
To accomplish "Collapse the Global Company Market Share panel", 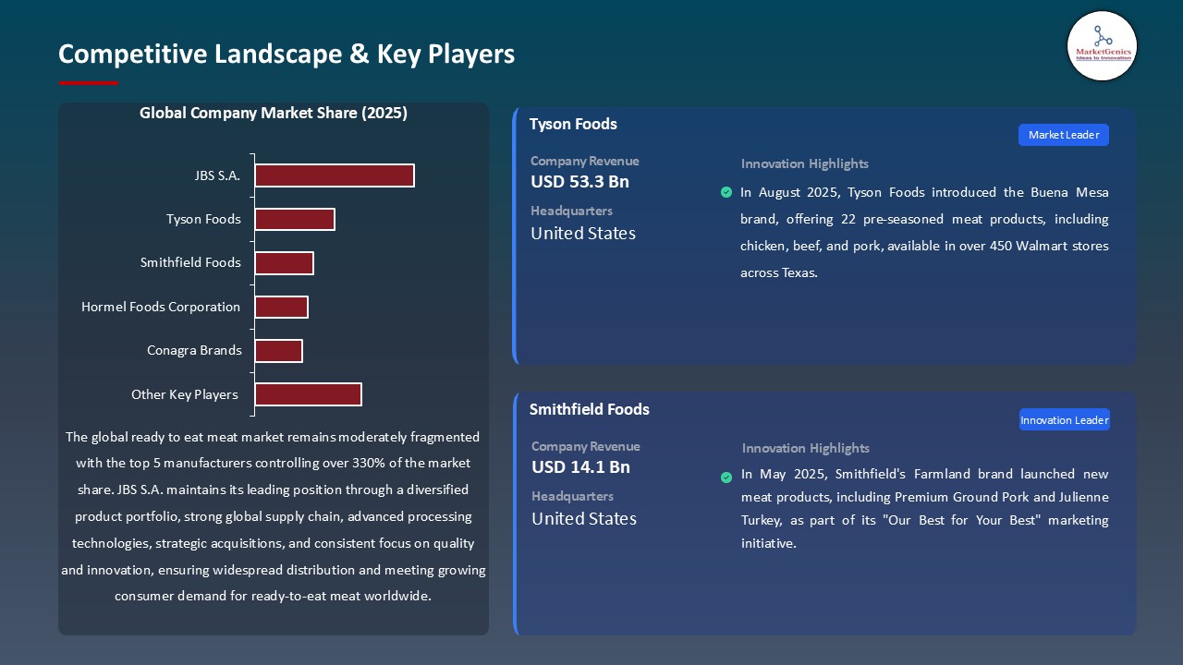I will pos(274,113).
